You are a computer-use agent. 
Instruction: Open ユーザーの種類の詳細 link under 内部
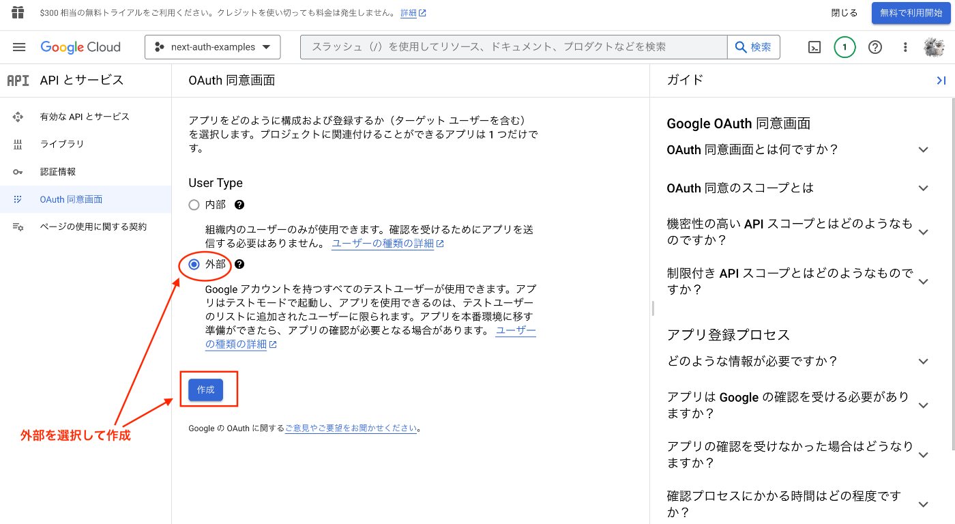pos(387,244)
